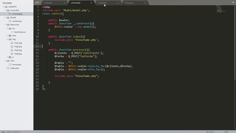Click the Controller folder icon
236x133 pixels.
point(8,10)
